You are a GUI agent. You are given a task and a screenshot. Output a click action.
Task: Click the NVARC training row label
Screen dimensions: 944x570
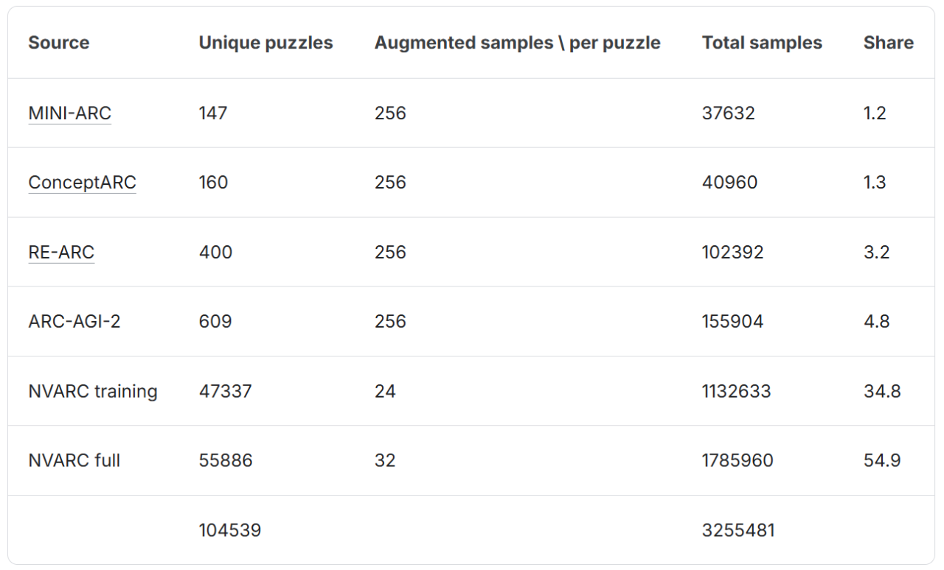(x=93, y=391)
